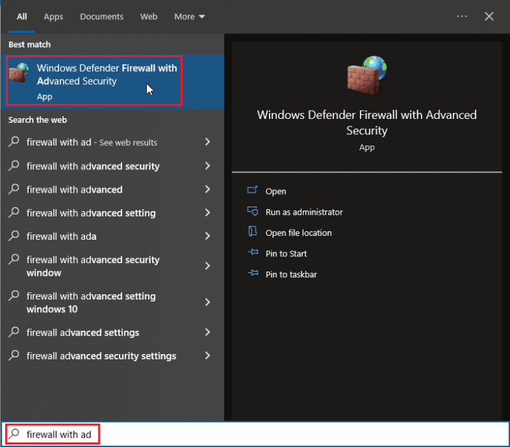
Task: Expand chevron for 'firewall advanced settings'
Action: 207,332
